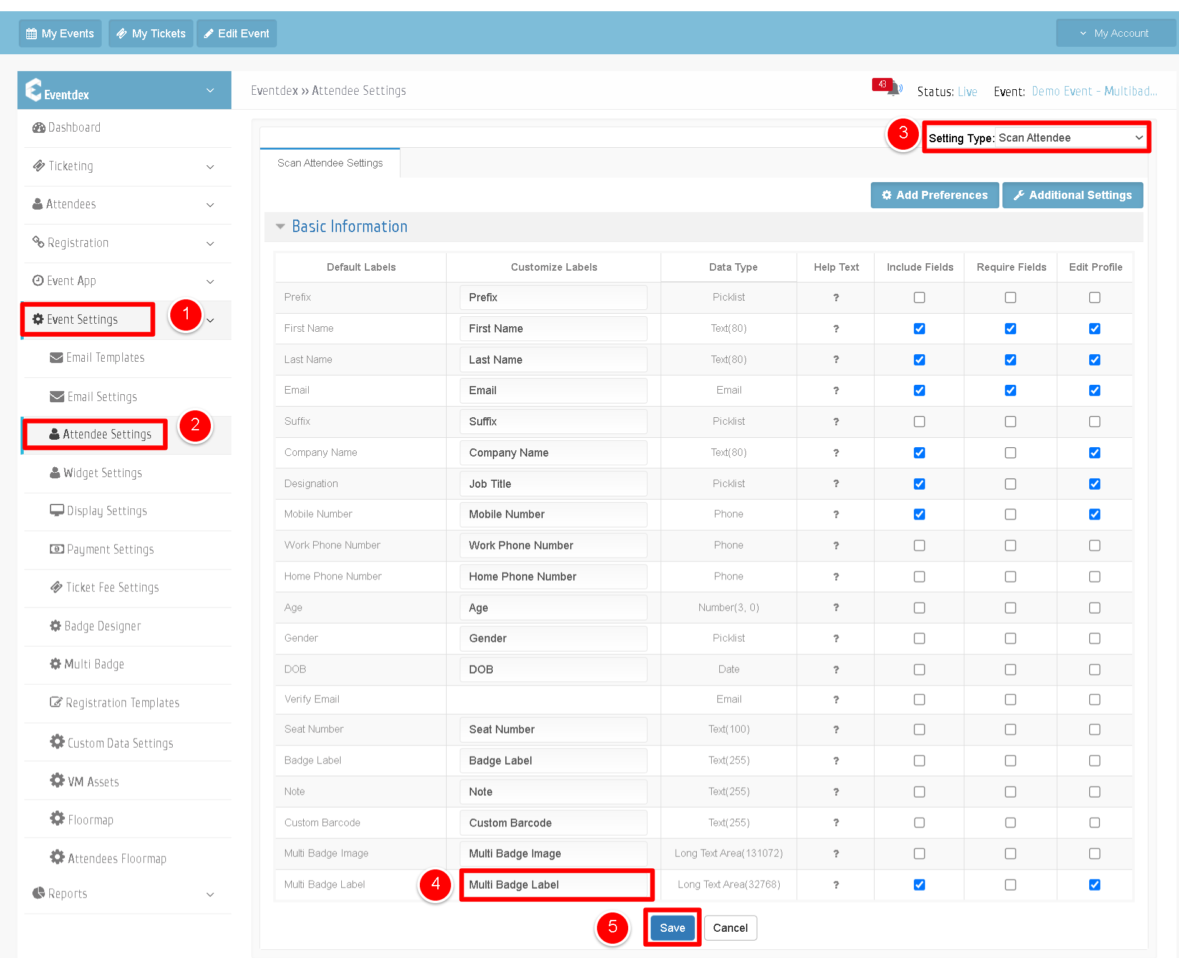This screenshot has height=958, width=1179.
Task: Uncheck Require Fields for Email
Action: (1011, 390)
